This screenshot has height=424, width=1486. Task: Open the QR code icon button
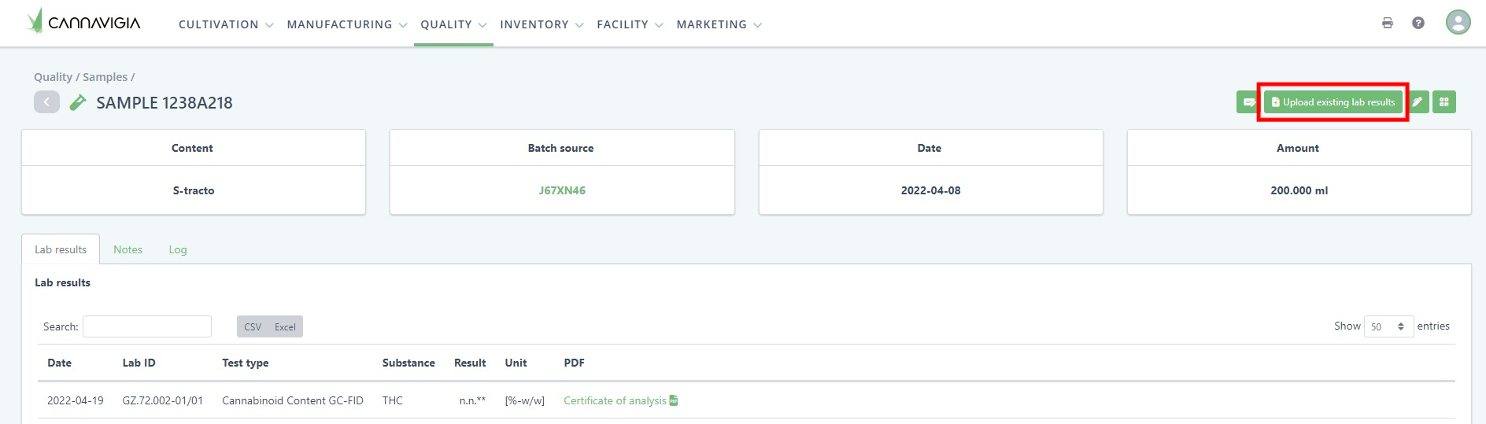(1444, 102)
